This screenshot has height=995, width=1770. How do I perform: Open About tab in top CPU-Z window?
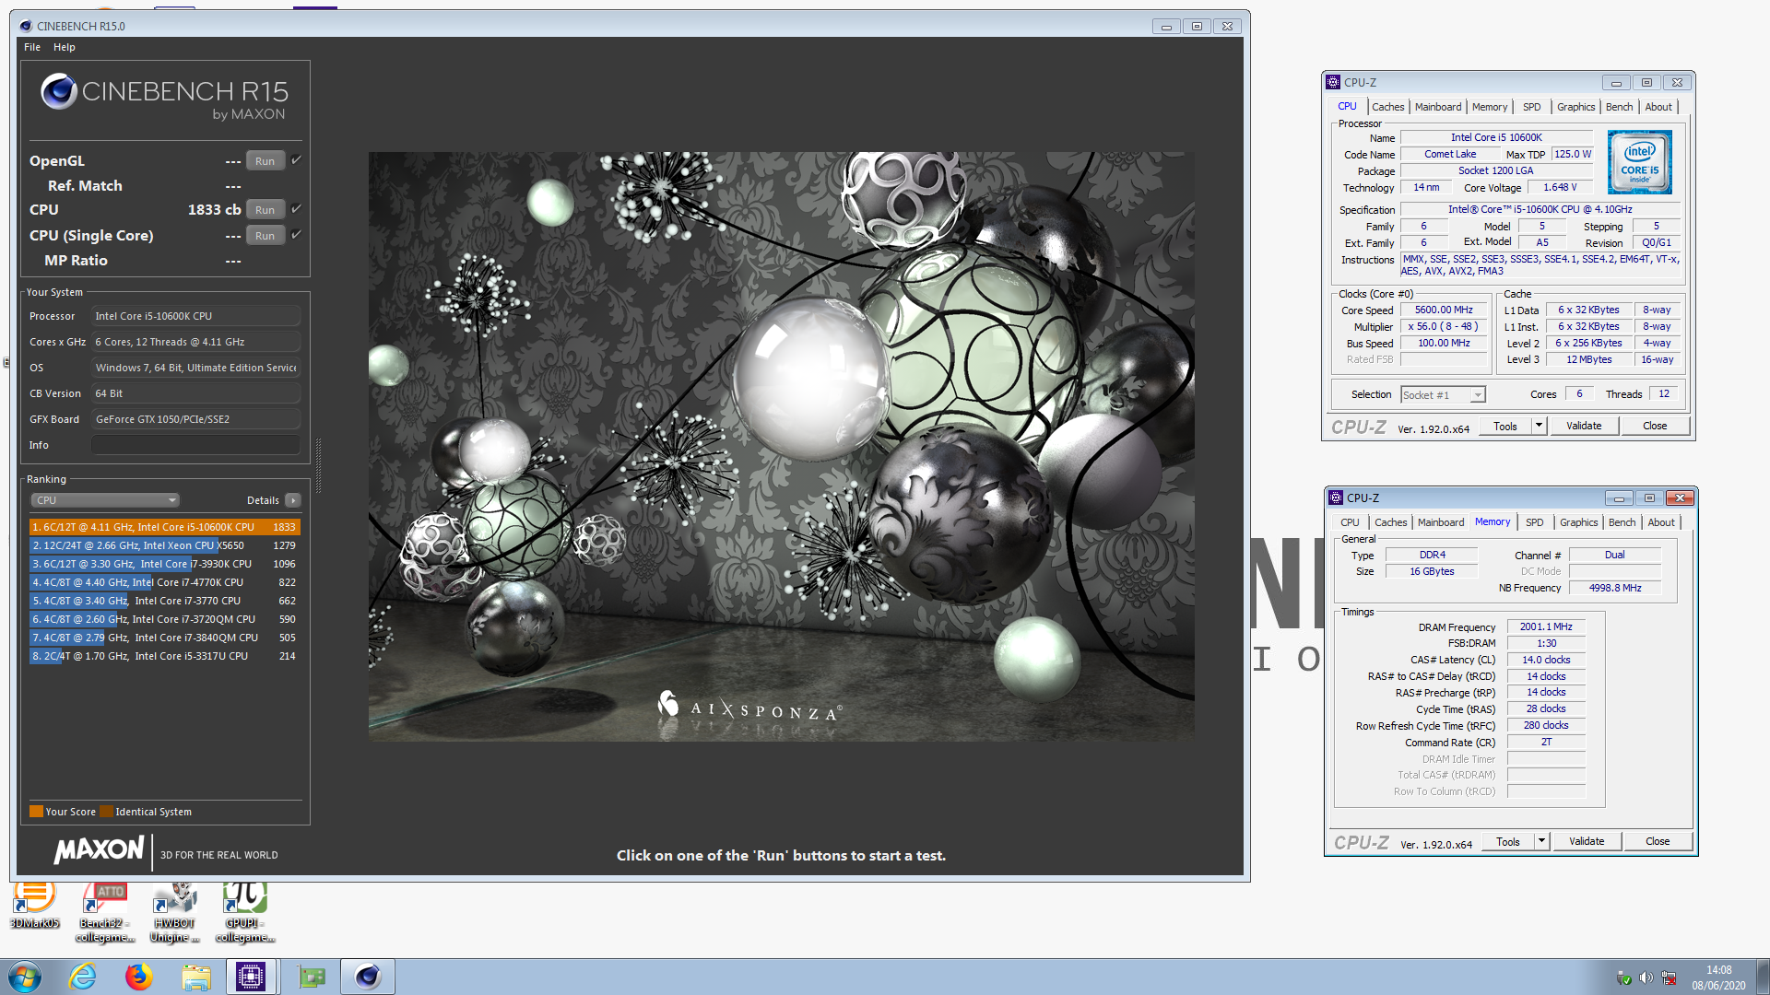(1658, 107)
